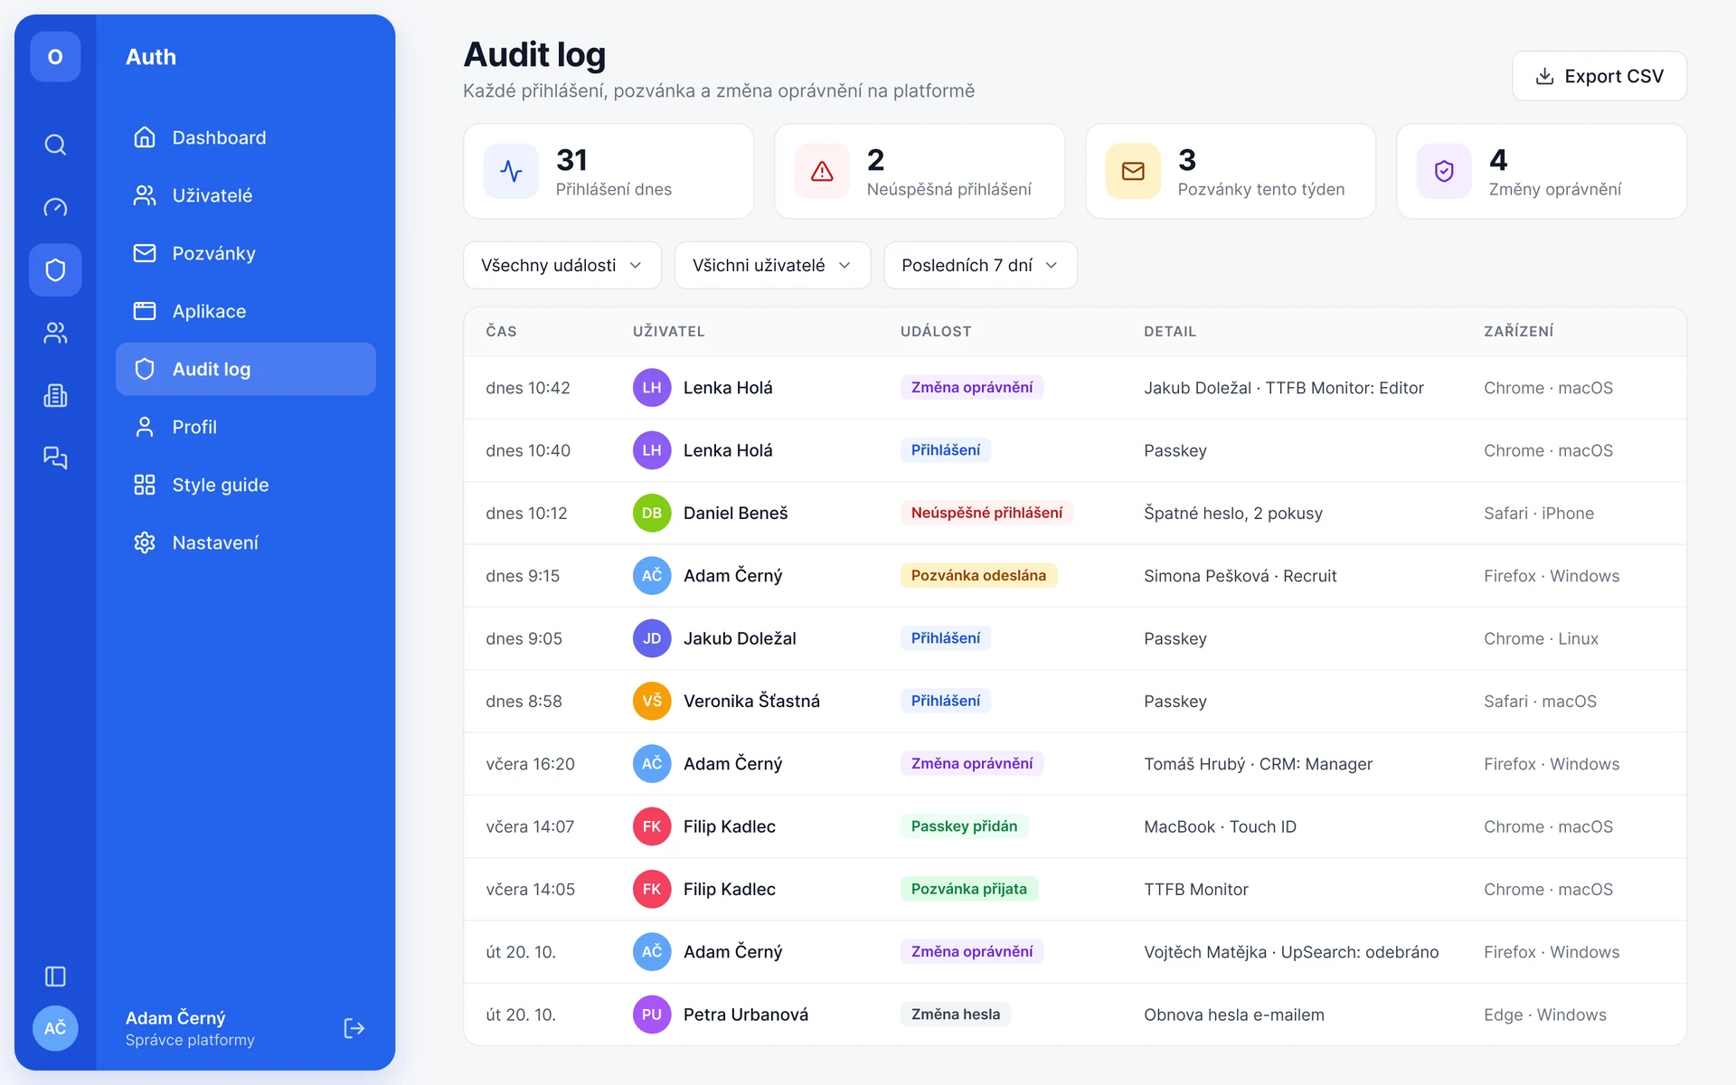Open the Posledních 7 dní date dropdown
This screenshot has width=1736, height=1085.
[x=981, y=265]
